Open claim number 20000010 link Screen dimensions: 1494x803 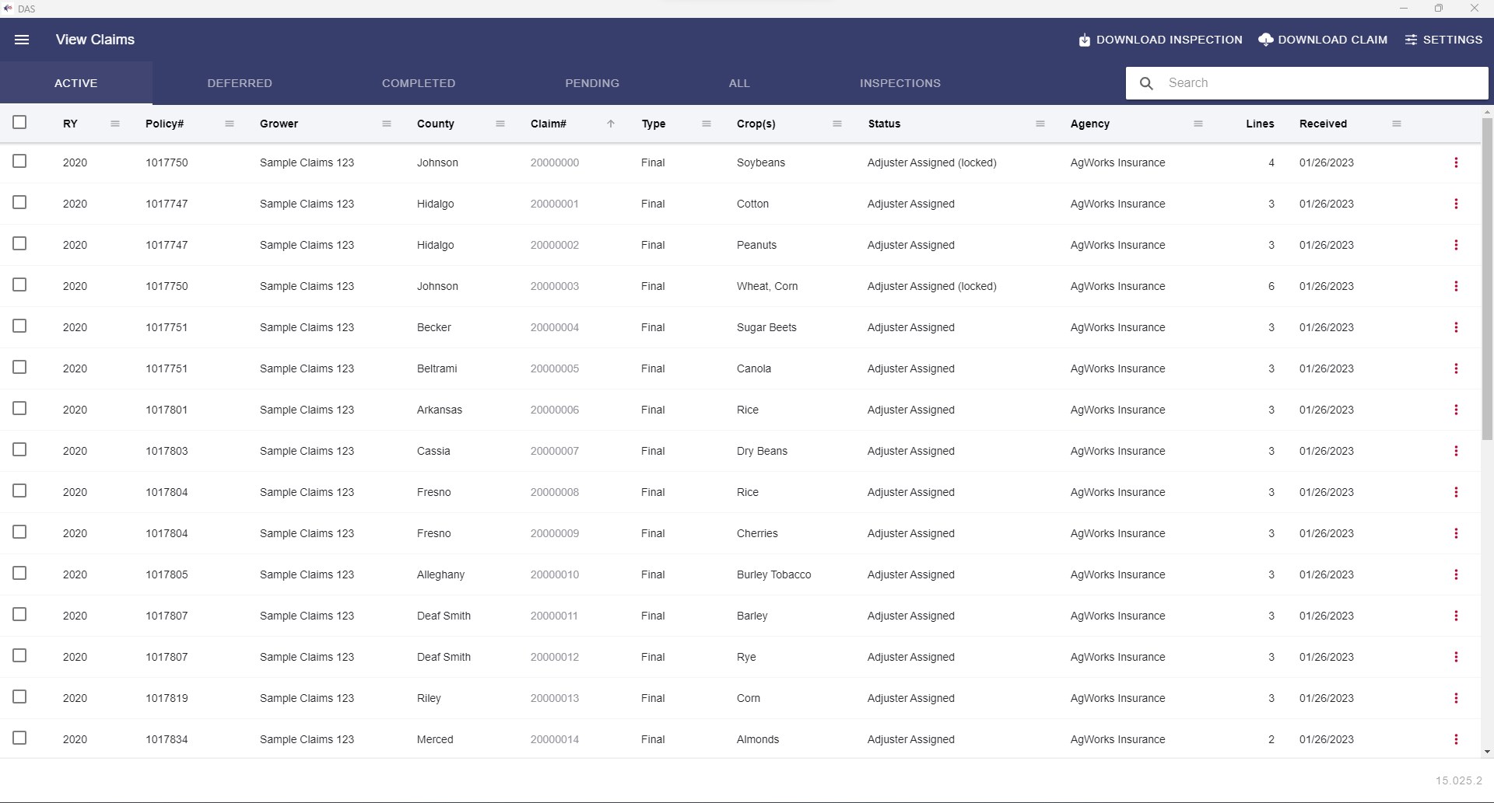(x=555, y=574)
